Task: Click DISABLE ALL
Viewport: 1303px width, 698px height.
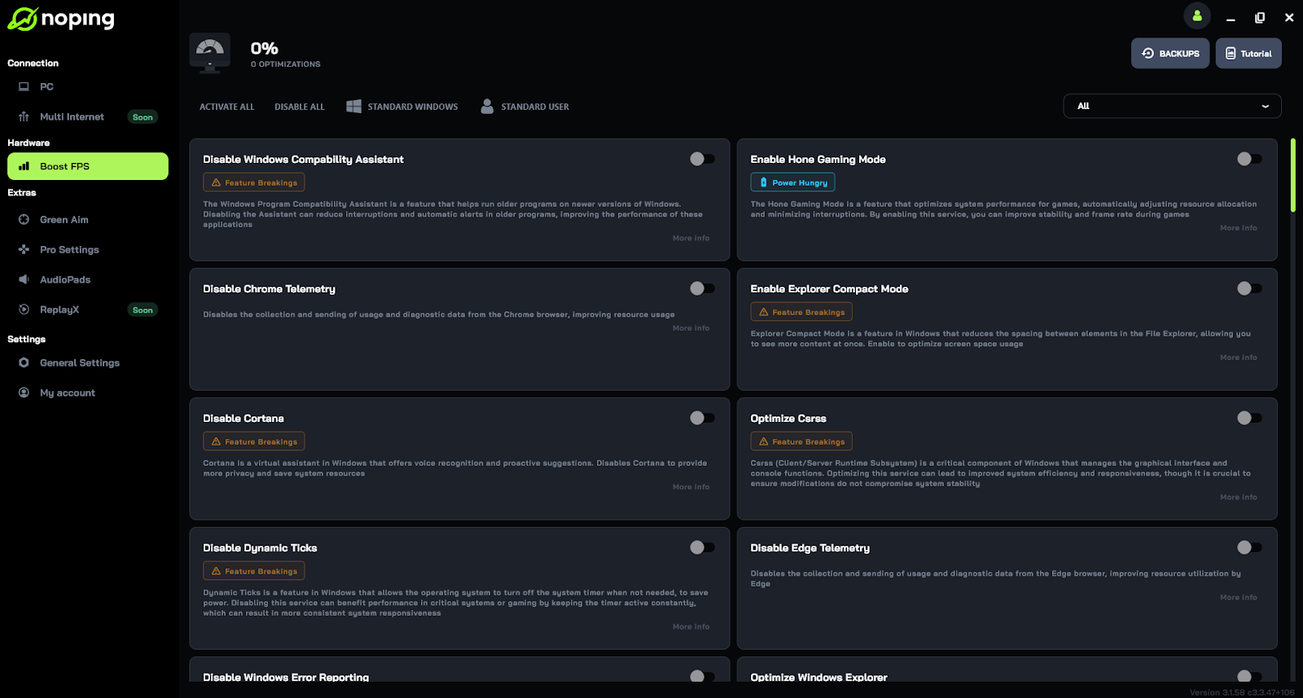Action: point(300,107)
